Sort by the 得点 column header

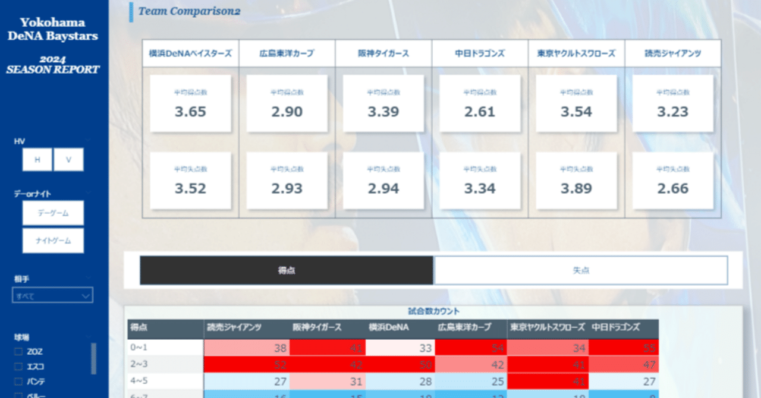coord(165,328)
